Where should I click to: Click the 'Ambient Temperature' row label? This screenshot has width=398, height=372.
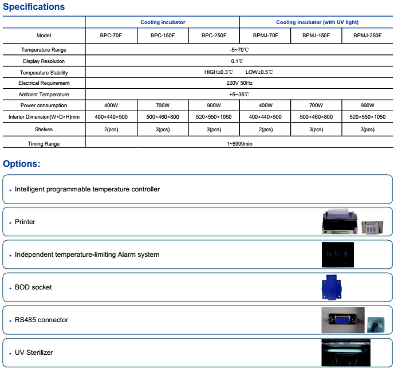[x=44, y=95]
